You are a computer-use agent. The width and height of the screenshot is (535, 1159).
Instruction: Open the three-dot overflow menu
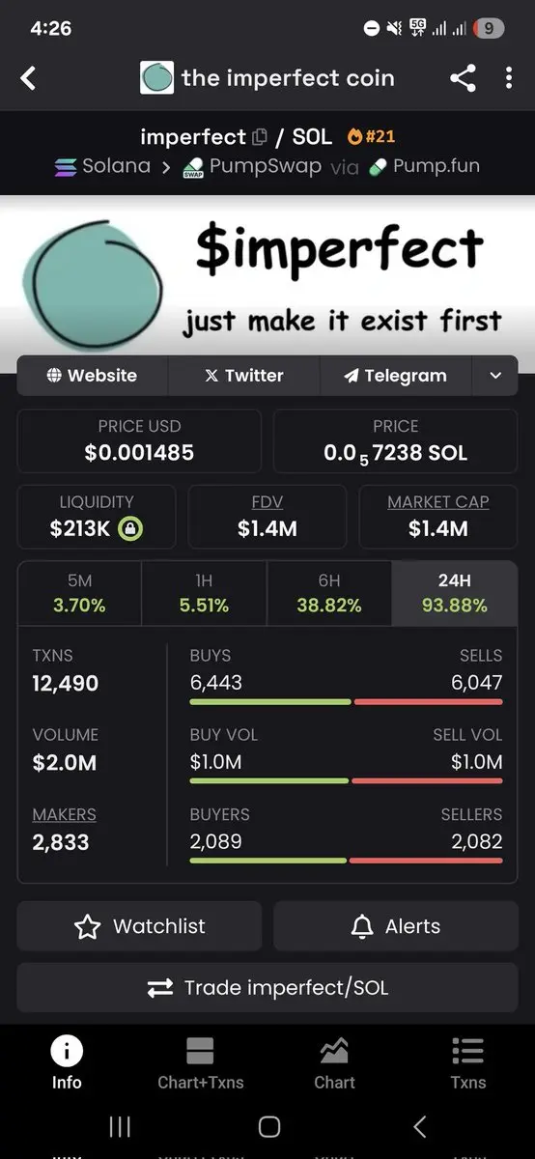click(509, 78)
